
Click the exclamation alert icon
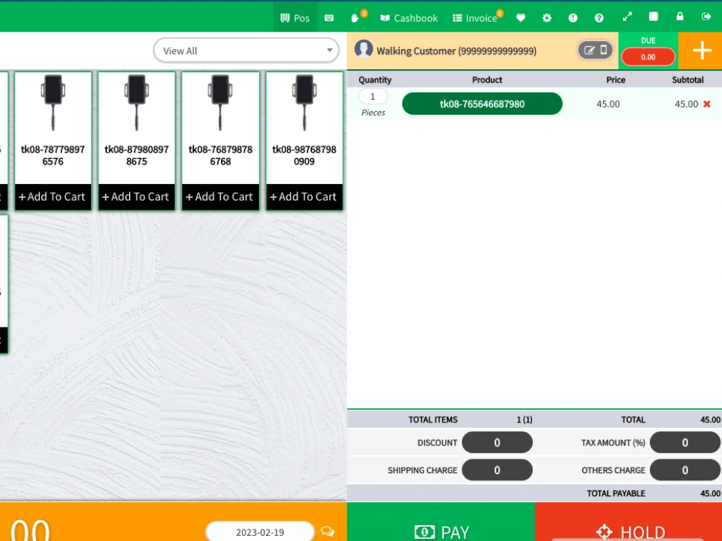pyautogui.click(x=573, y=18)
